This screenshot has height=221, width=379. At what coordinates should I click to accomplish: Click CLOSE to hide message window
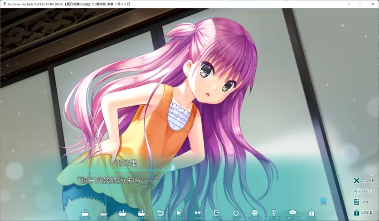tap(364, 181)
